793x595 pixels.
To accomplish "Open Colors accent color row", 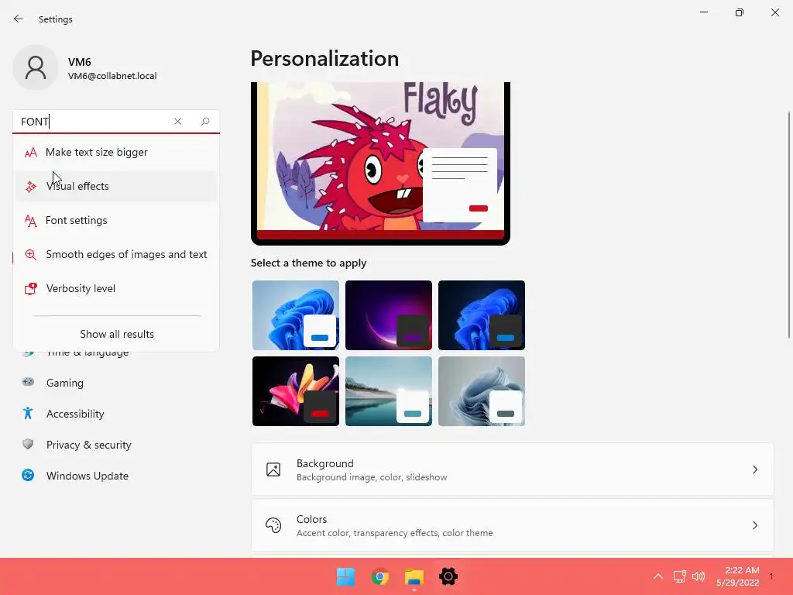I will pos(513,525).
